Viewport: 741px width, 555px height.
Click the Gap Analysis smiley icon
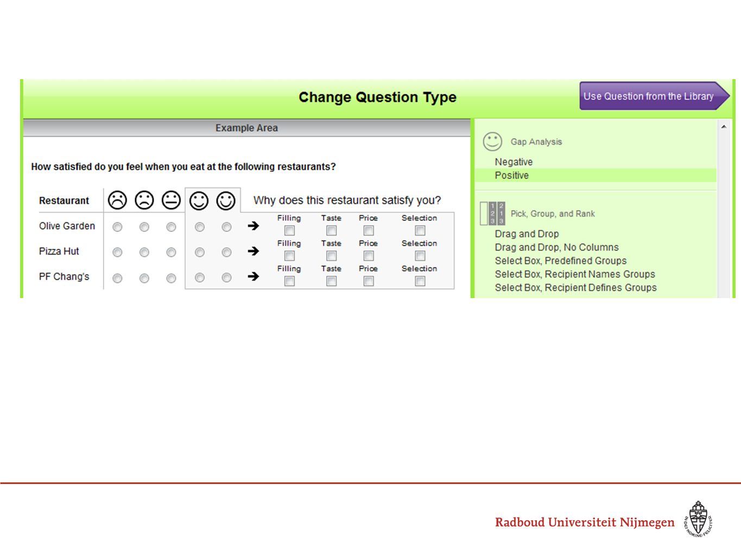coord(492,141)
